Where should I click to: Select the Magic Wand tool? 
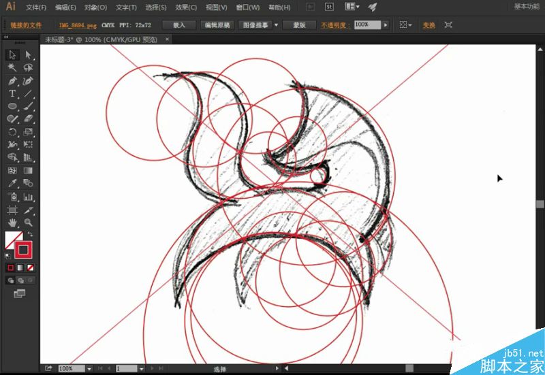12,67
